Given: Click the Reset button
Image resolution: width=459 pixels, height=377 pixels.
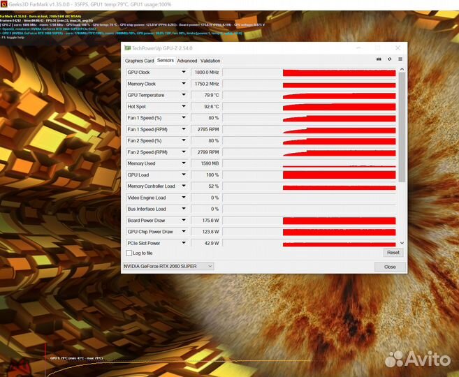Looking at the screenshot, I should click(x=393, y=253).
